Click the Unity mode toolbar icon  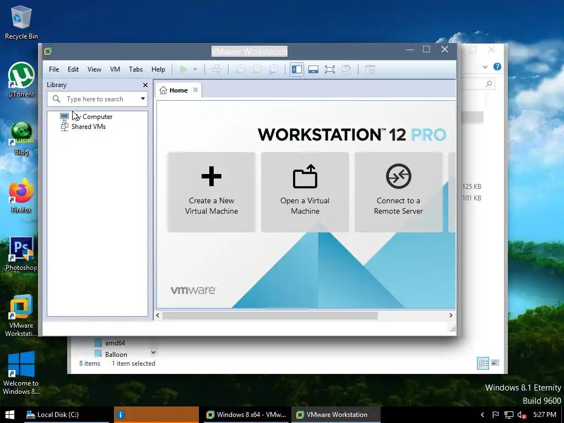point(346,69)
